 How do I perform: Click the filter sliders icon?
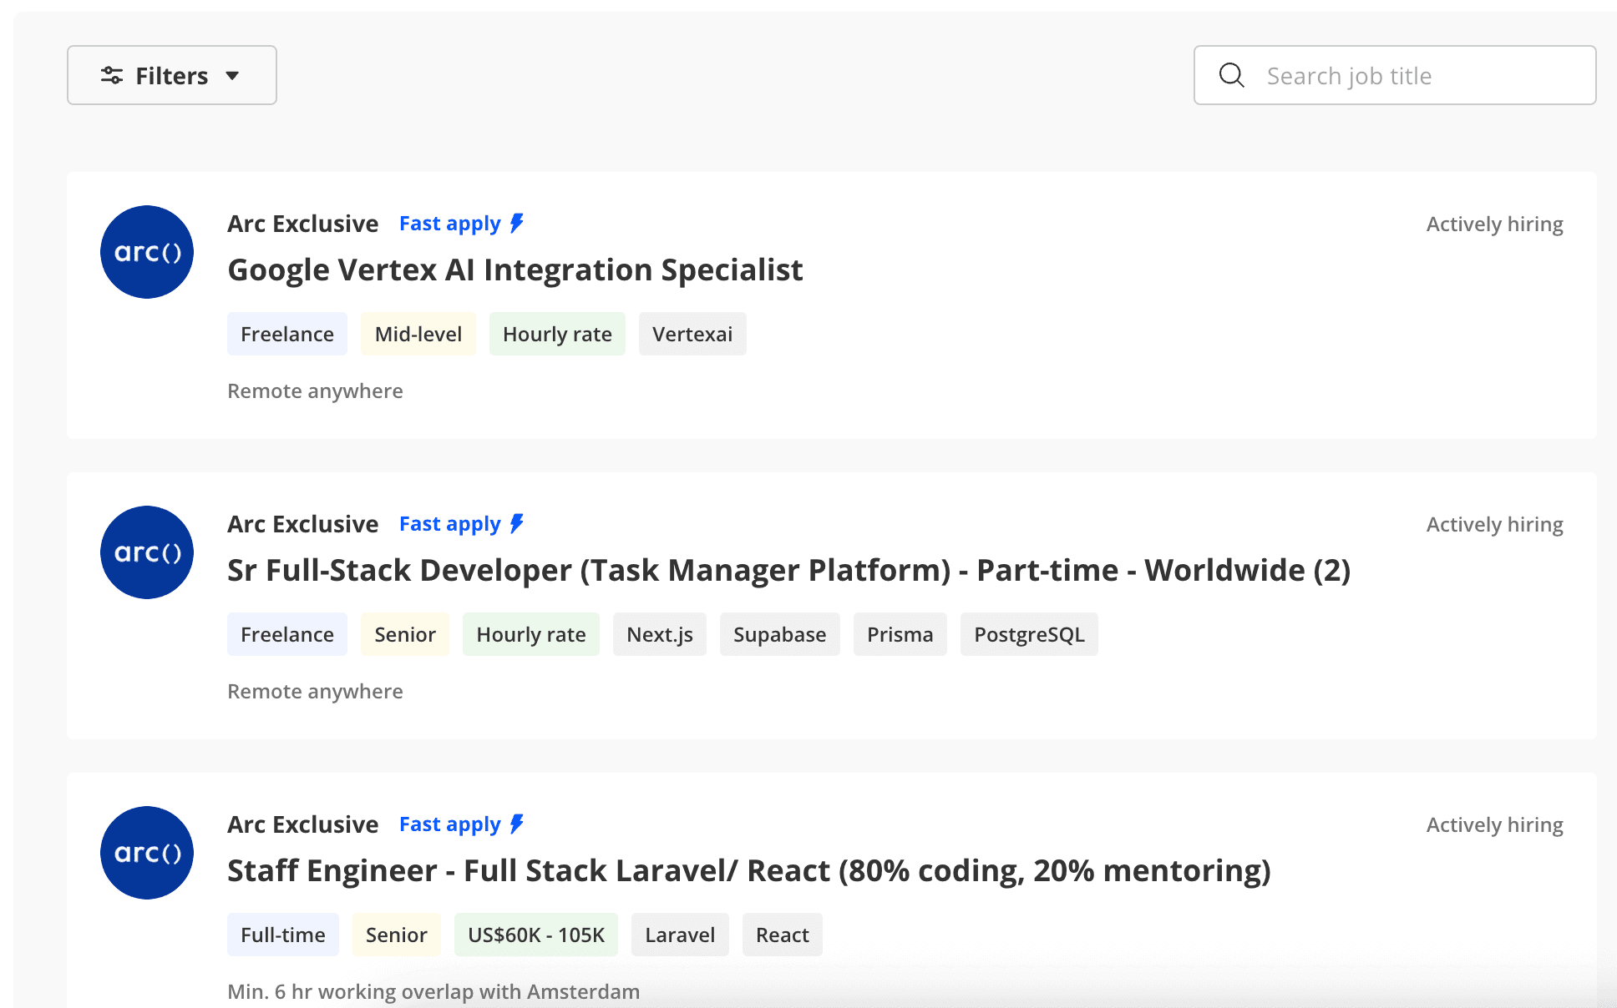tap(112, 76)
